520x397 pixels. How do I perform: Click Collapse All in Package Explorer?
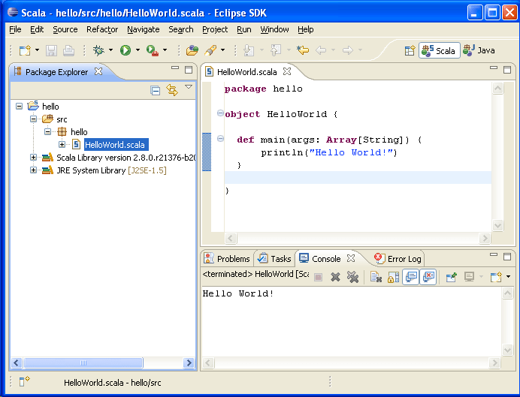[x=155, y=90]
